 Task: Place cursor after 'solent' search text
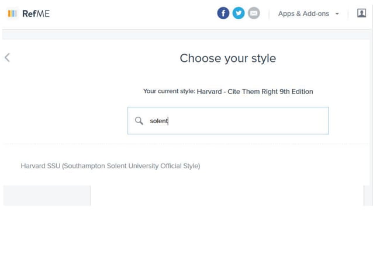[x=168, y=121]
